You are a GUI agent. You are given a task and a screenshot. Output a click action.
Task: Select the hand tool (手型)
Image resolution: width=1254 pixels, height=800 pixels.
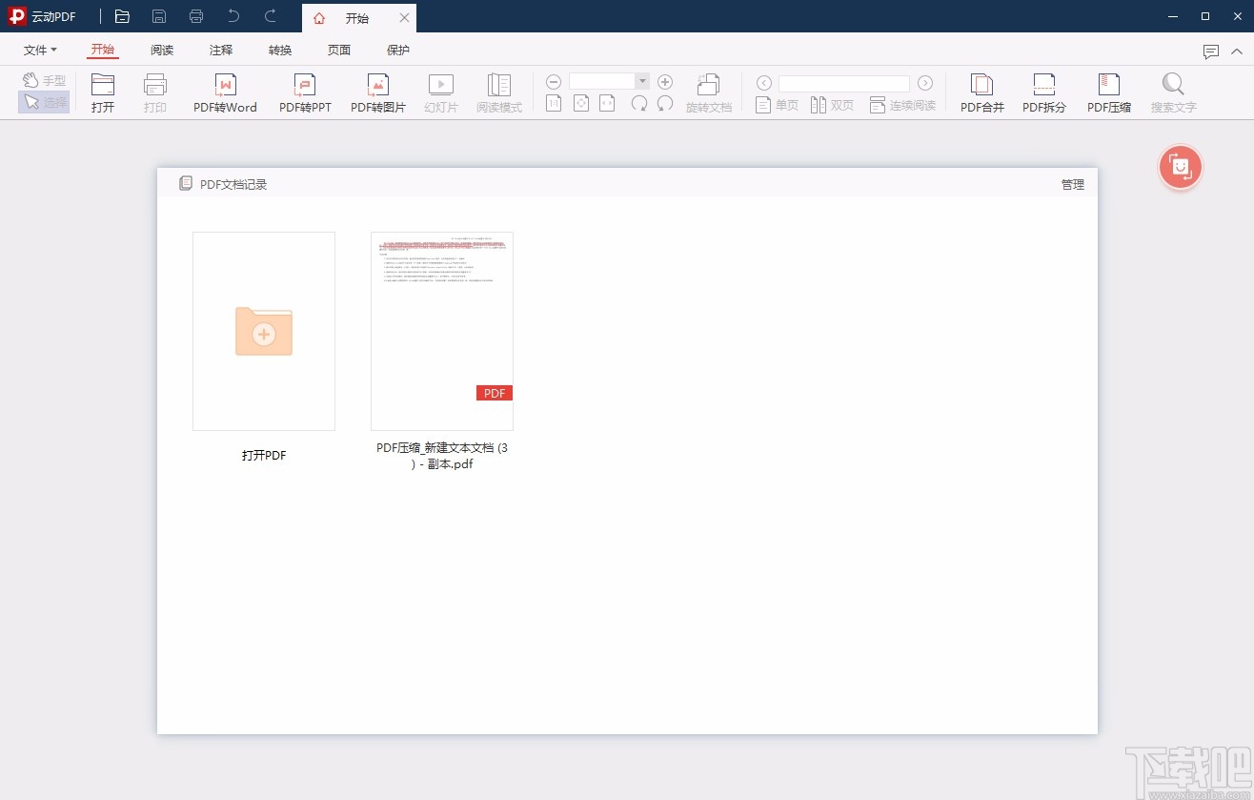44,80
